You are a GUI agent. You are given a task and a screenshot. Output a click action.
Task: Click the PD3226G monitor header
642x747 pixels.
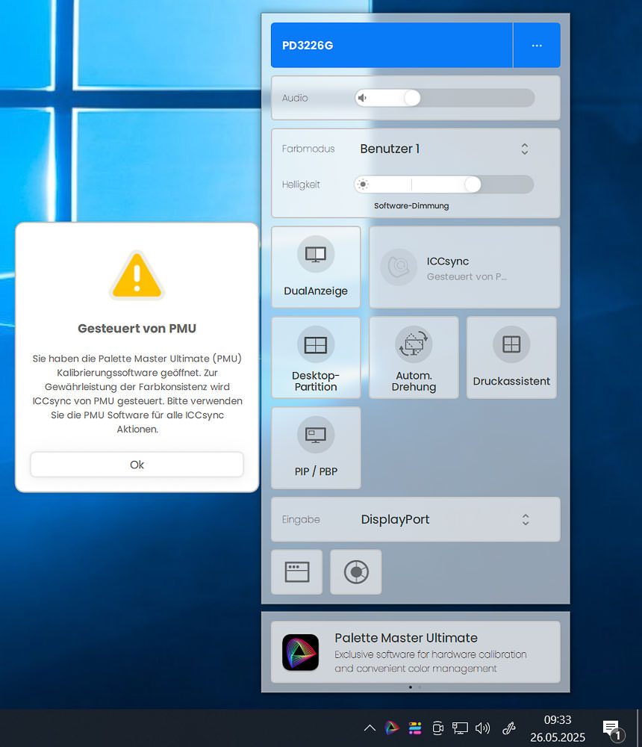[x=391, y=46]
